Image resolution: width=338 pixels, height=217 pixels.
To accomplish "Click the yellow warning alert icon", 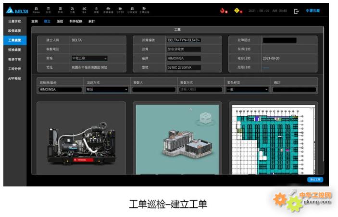I will [237, 11].
